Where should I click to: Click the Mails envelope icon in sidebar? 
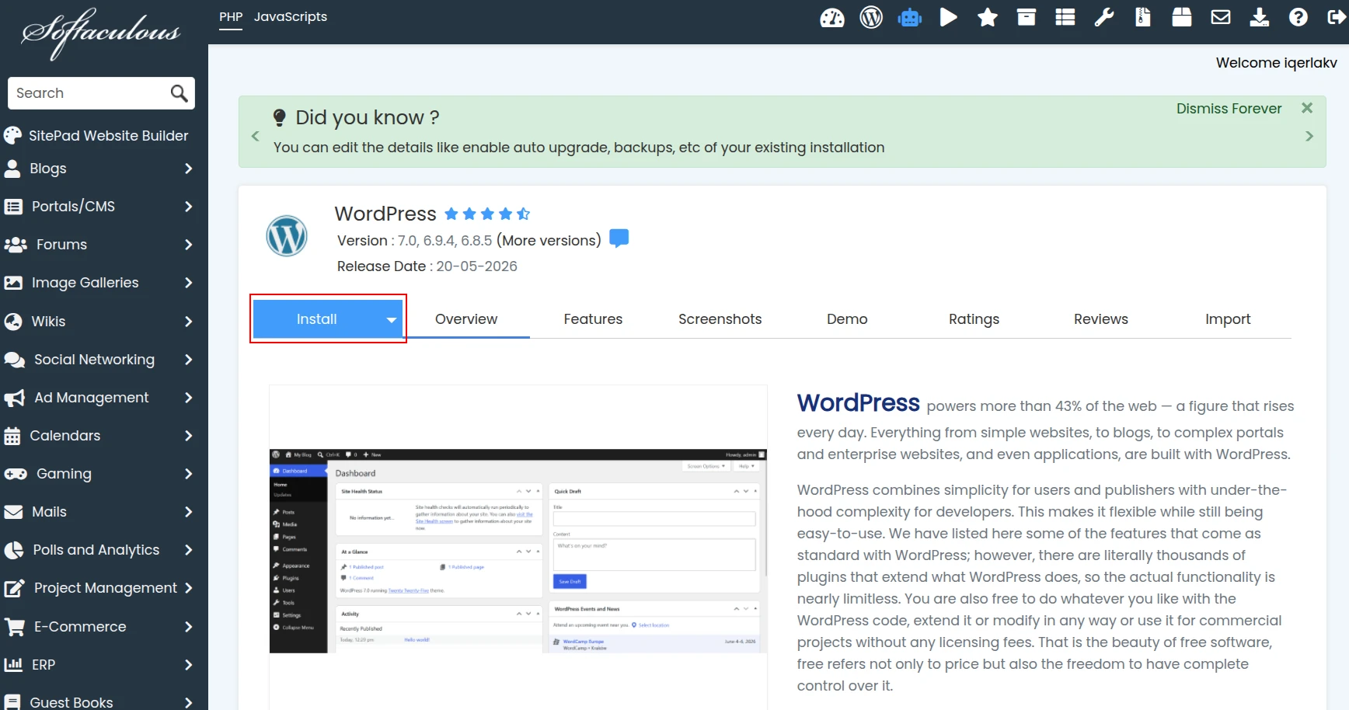pos(13,512)
